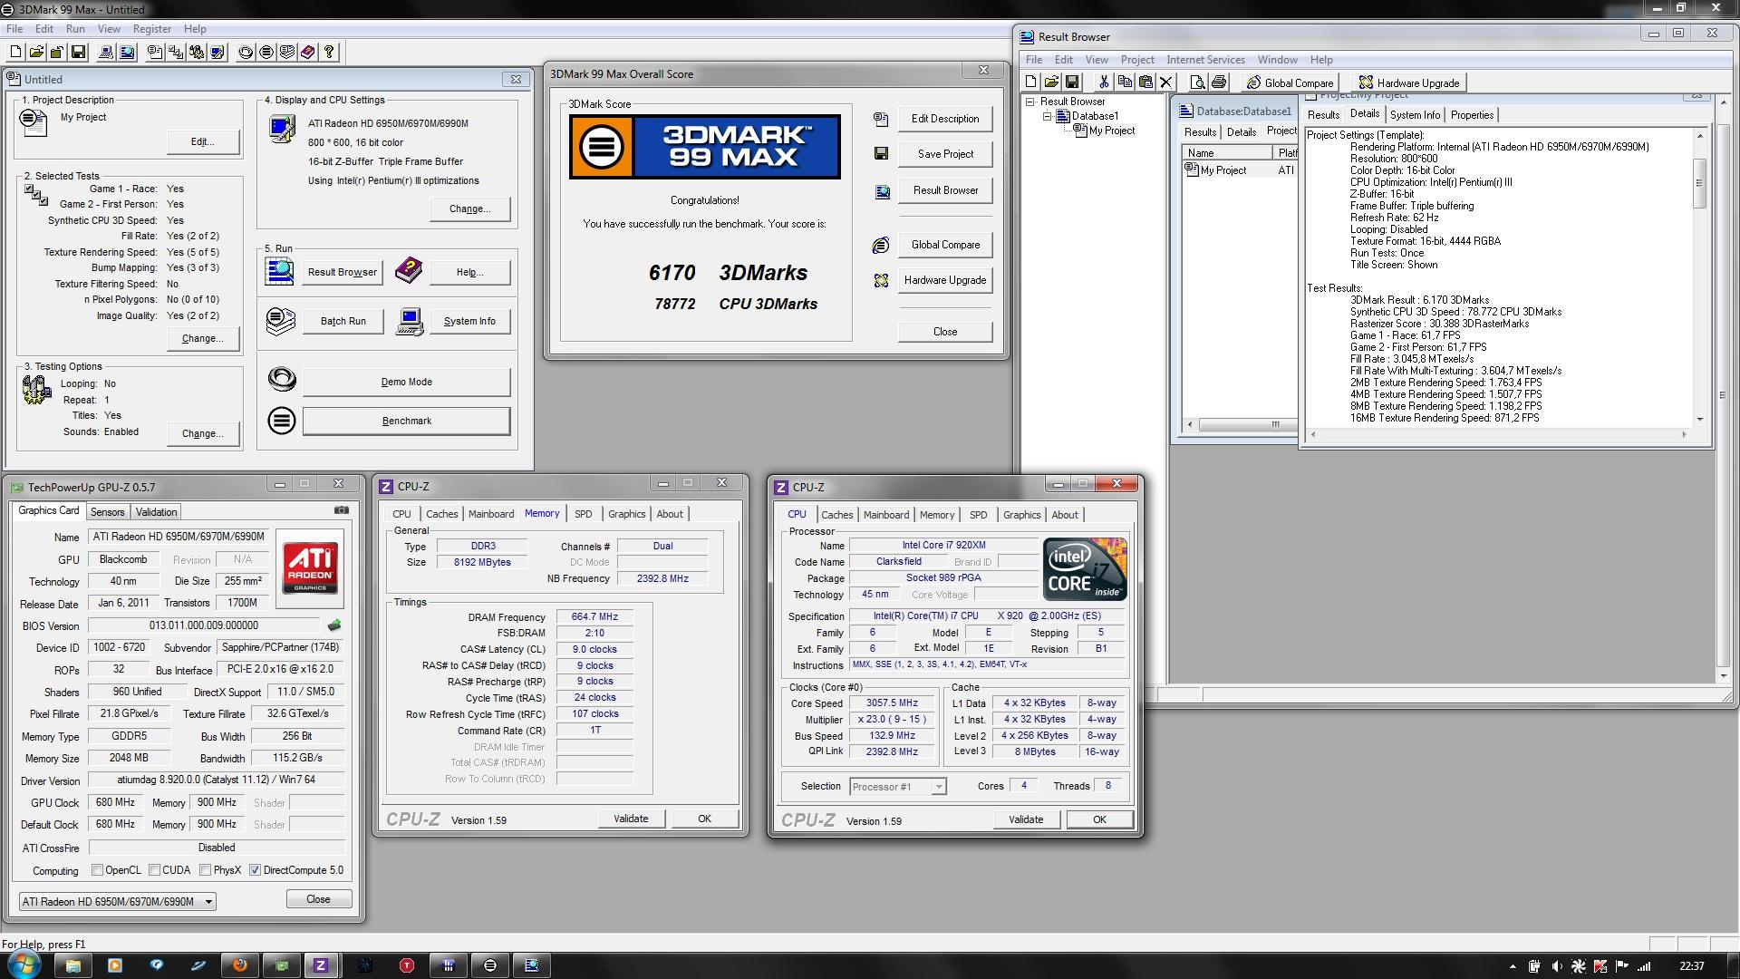The width and height of the screenshot is (1740, 979).
Task: Click the taskbar clock showing 22:37
Action: point(1691,966)
